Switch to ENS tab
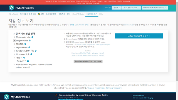This screenshot has height=100, width=178. [69, 14]
